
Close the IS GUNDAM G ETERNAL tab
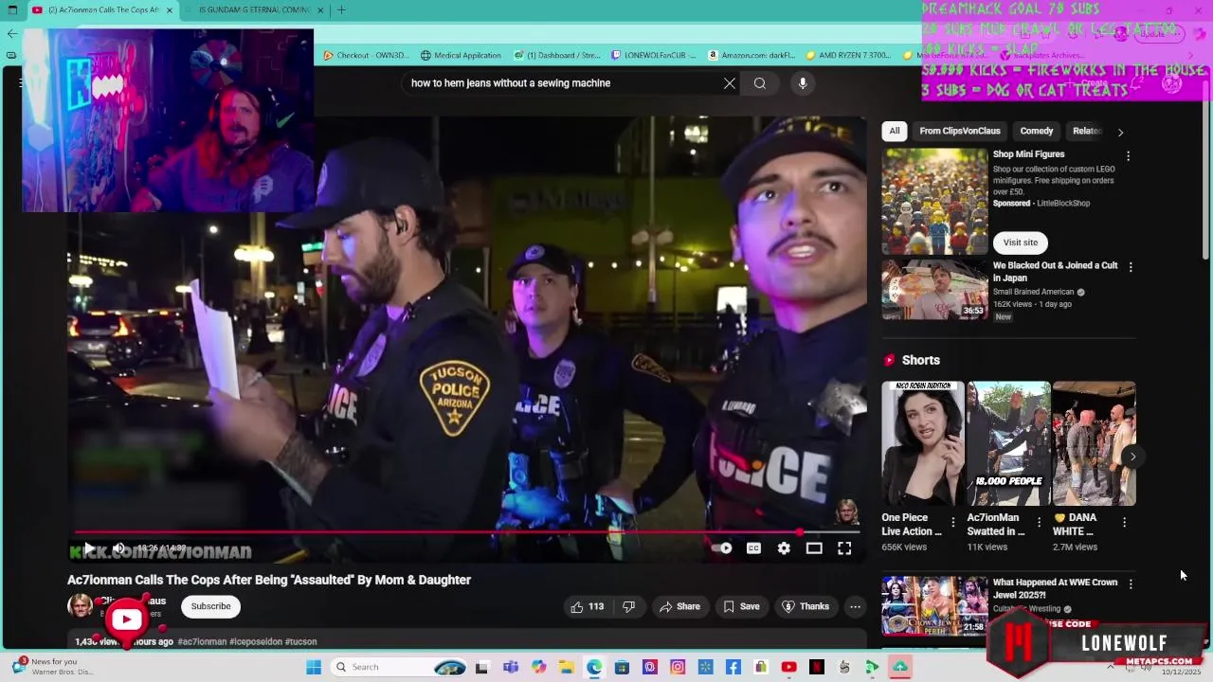(x=320, y=10)
